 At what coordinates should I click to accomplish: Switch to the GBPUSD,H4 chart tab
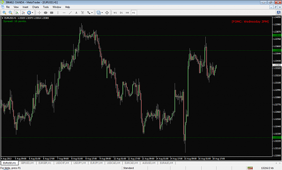click(27, 163)
